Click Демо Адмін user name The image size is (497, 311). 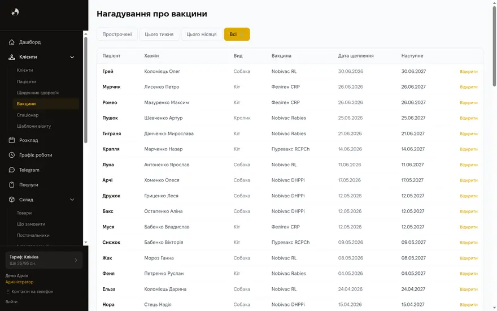[x=17, y=276]
